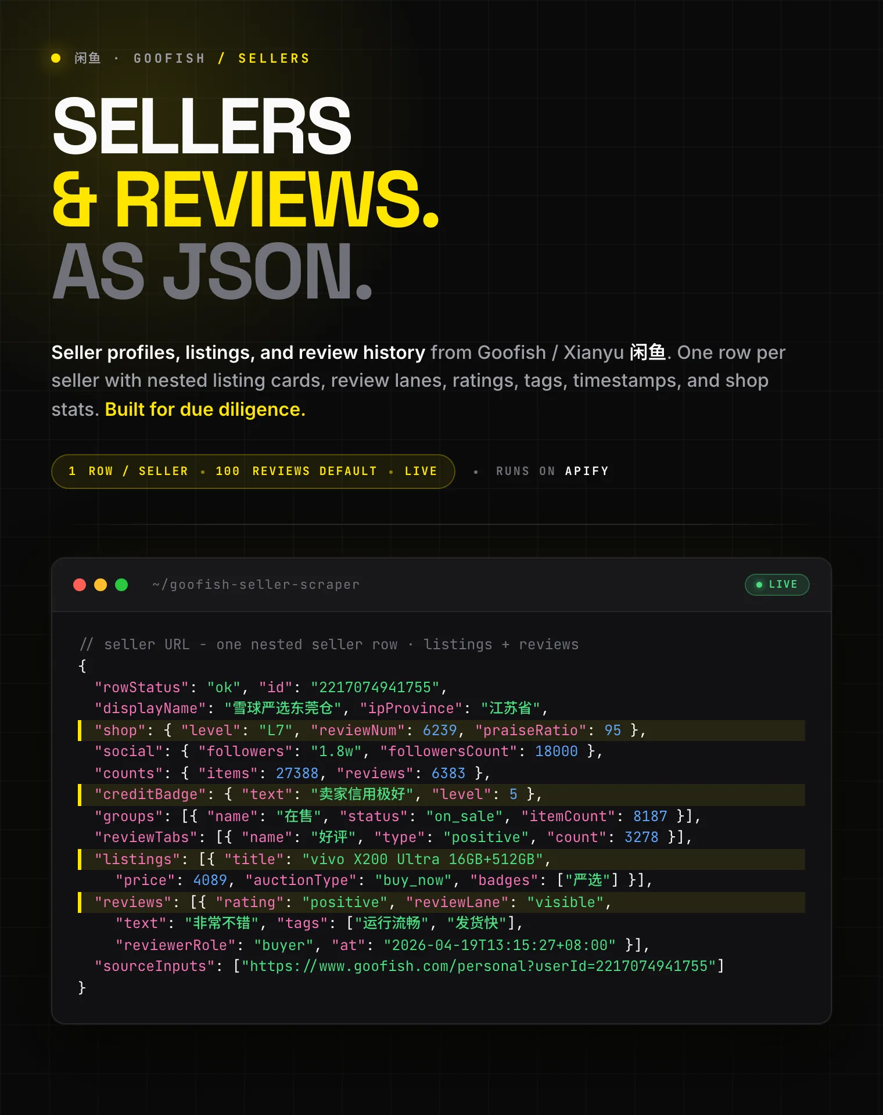883x1115 pixels.
Task: Click the '1 ROW / SELLER' pill badge
Action: pos(128,471)
